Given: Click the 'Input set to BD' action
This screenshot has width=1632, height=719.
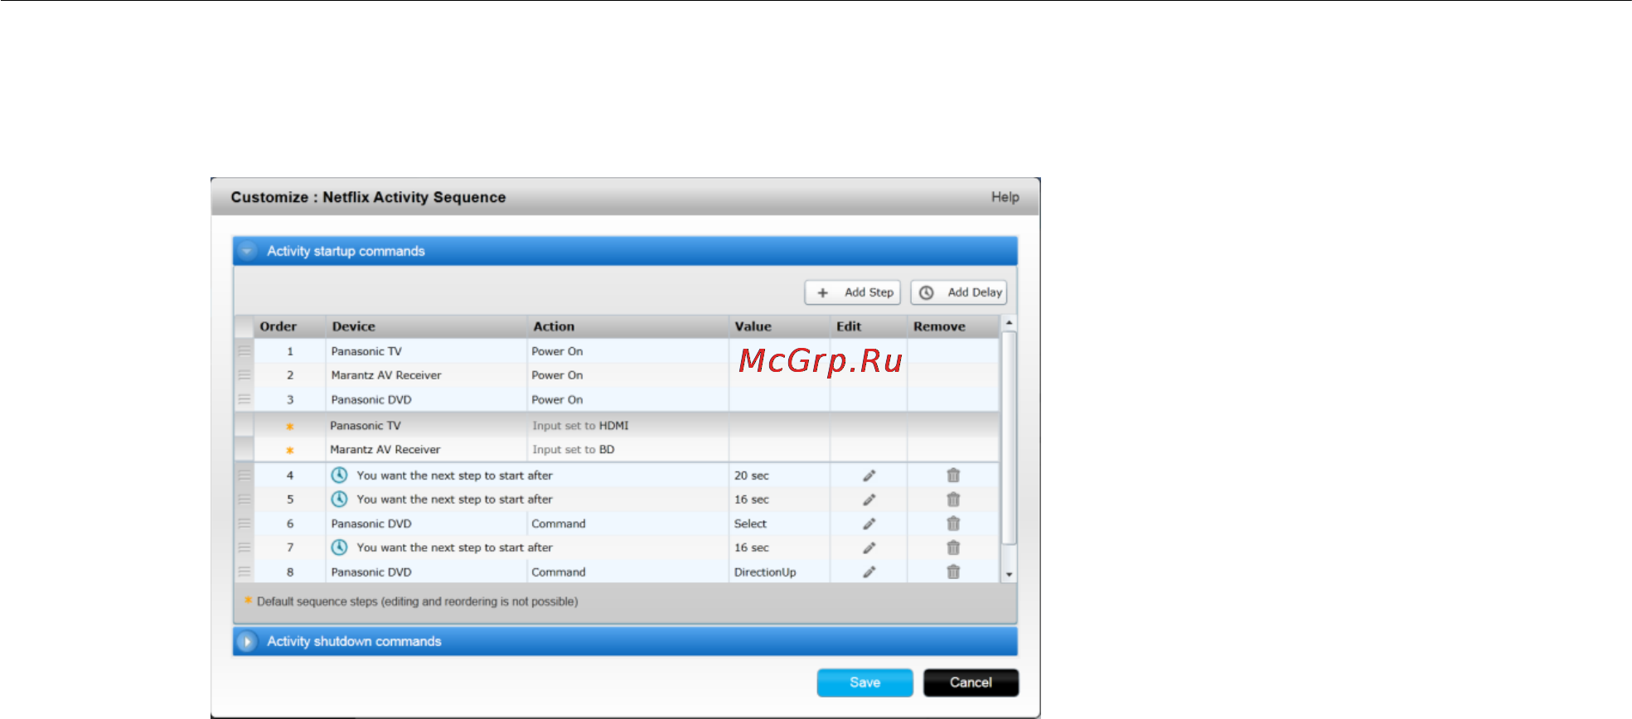Looking at the screenshot, I should [x=574, y=450].
